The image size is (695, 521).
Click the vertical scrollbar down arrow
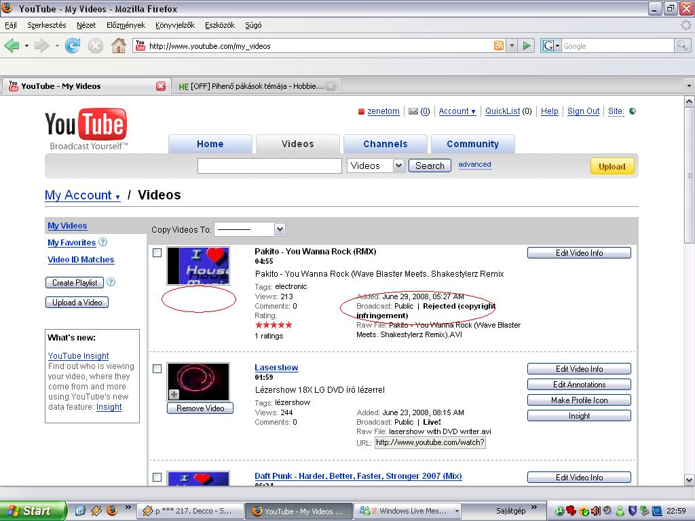[x=690, y=480]
